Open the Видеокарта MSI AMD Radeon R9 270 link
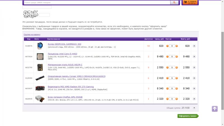Screen dimensions: 224x126 pos(71,87)
